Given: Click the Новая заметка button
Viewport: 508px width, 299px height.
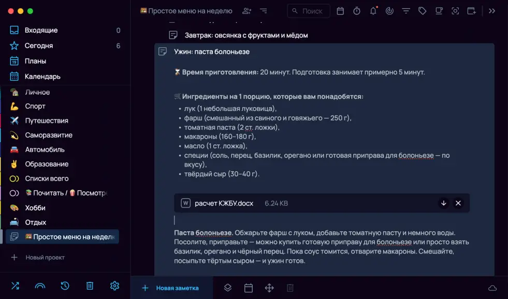Looking at the screenshot, I should (x=171, y=288).
